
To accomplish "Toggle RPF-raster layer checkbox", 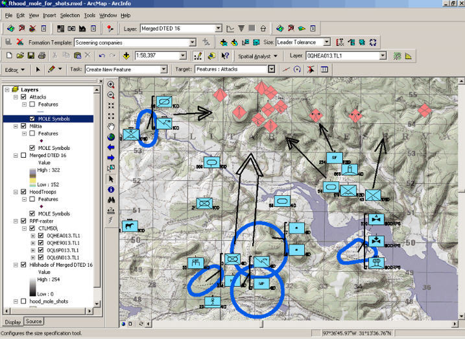I will (23, 221).
